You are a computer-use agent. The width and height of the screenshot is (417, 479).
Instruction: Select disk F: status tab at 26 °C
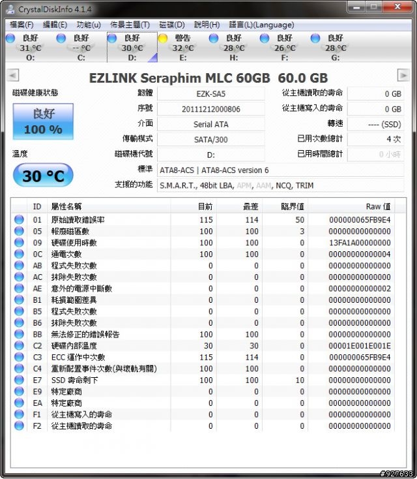click(x=285, y=48)
